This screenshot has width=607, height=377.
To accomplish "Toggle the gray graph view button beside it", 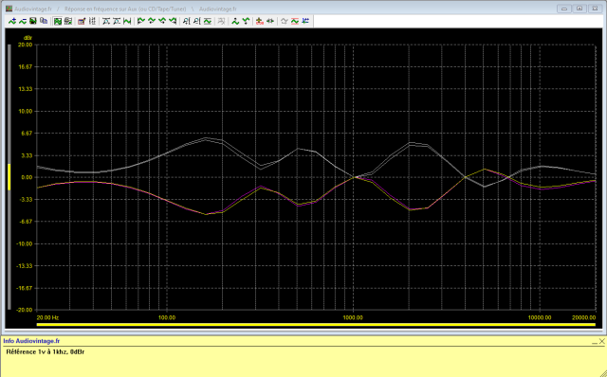I will click(68, 21).
